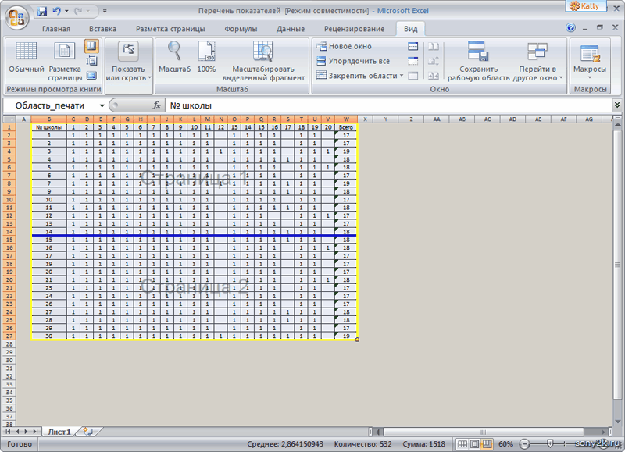Customize Quick Access Toolbar dropdown
This screenshot has height=452, width=625.
[105, 12]
